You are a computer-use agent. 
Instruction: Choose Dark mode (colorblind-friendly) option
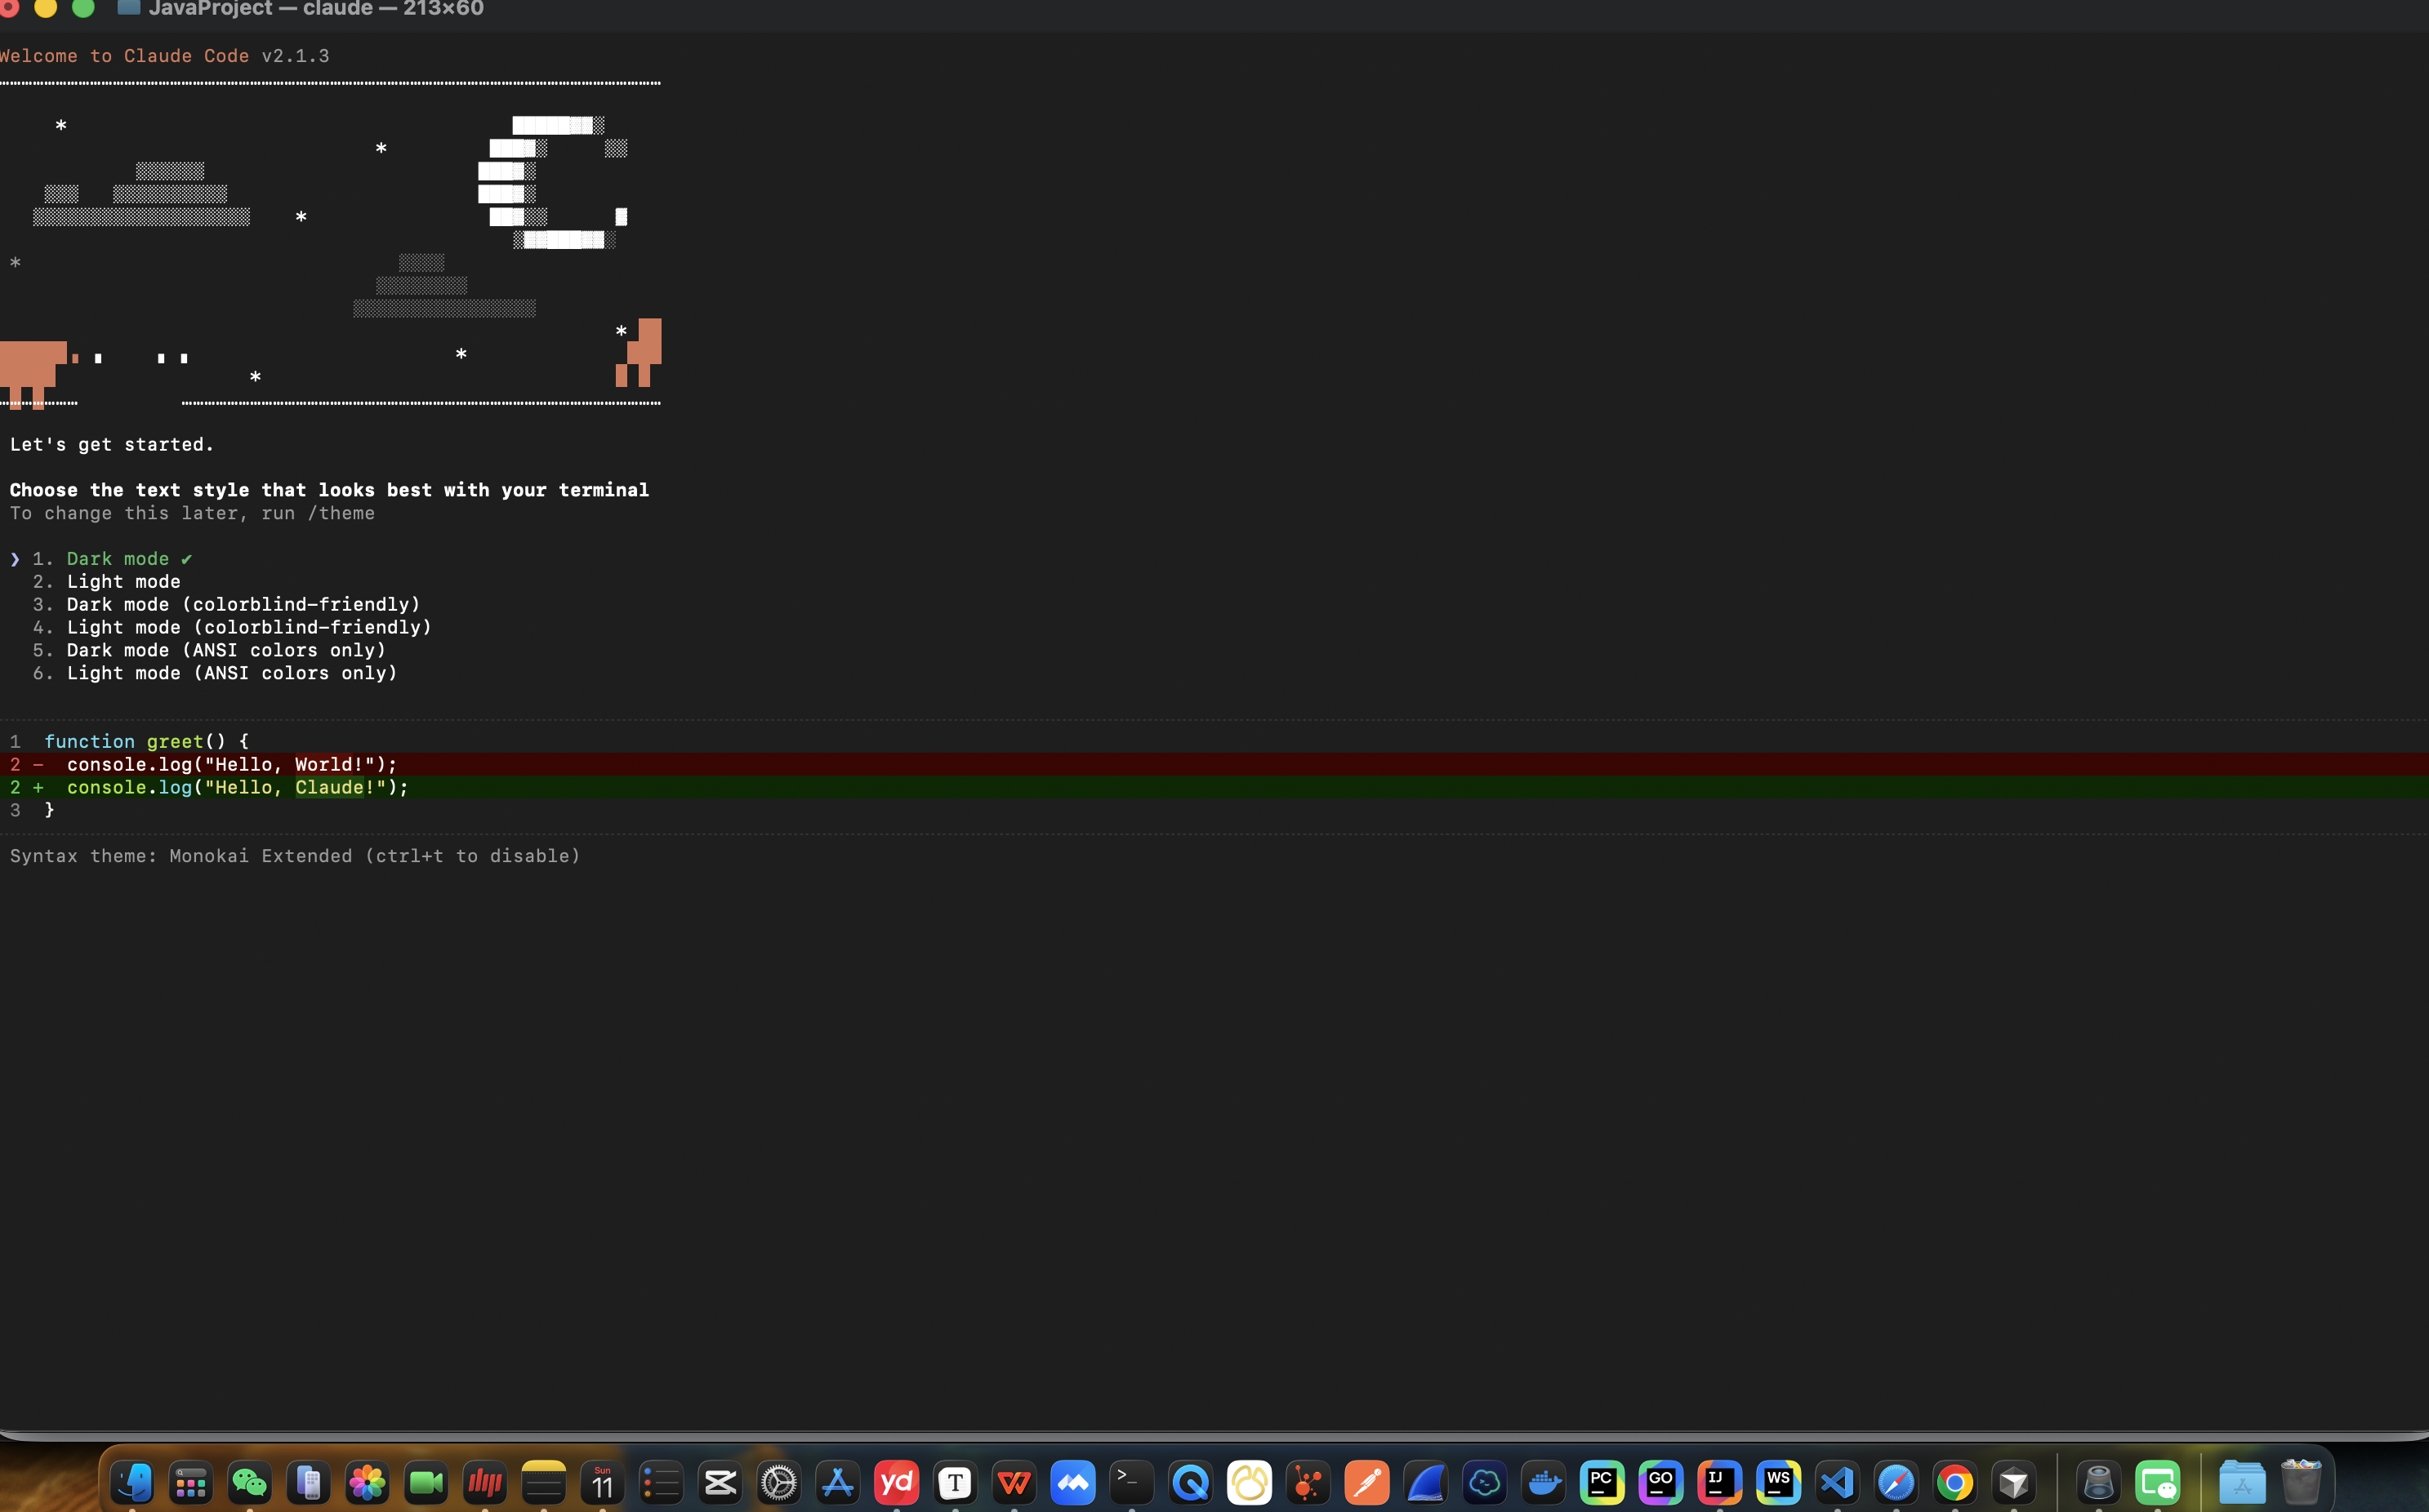[243, 605]
